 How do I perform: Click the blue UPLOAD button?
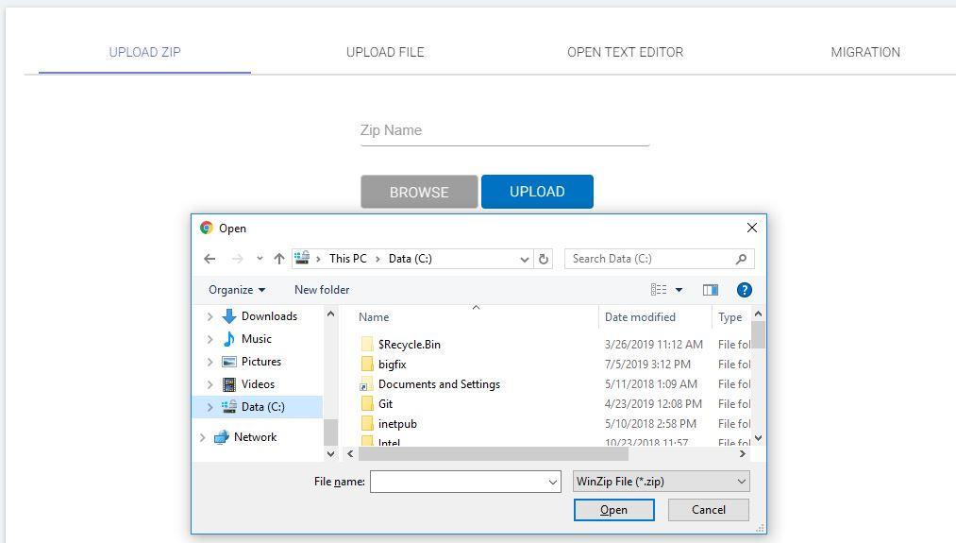click(537, 192)
